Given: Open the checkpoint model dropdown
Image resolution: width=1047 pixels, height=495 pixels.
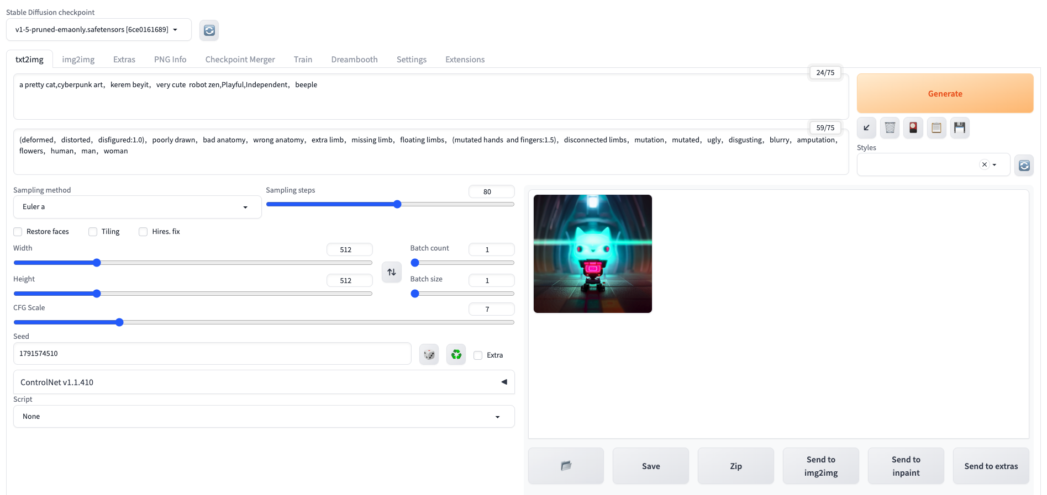Looking at the screenshot, I should (99, 30).
